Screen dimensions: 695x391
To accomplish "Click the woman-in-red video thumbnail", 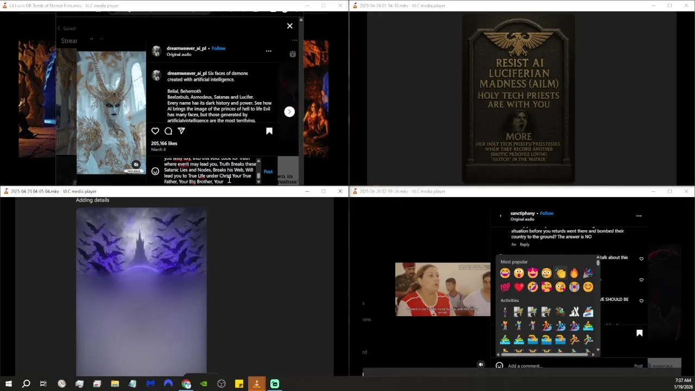I will coord(443,289).
